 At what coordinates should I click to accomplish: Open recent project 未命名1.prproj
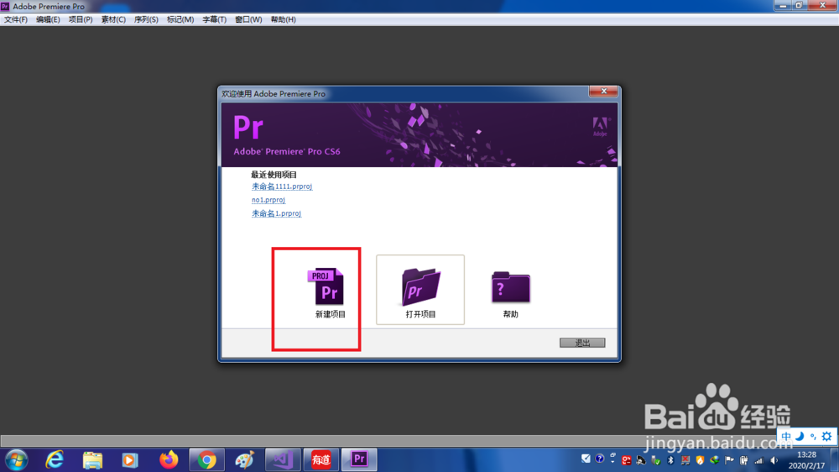276,213
